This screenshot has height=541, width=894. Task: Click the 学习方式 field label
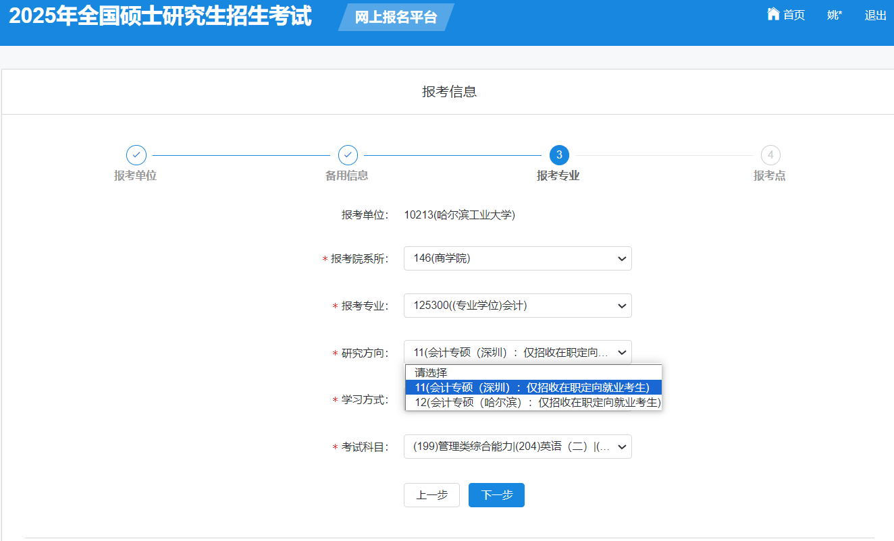click(x=365, y=399)
